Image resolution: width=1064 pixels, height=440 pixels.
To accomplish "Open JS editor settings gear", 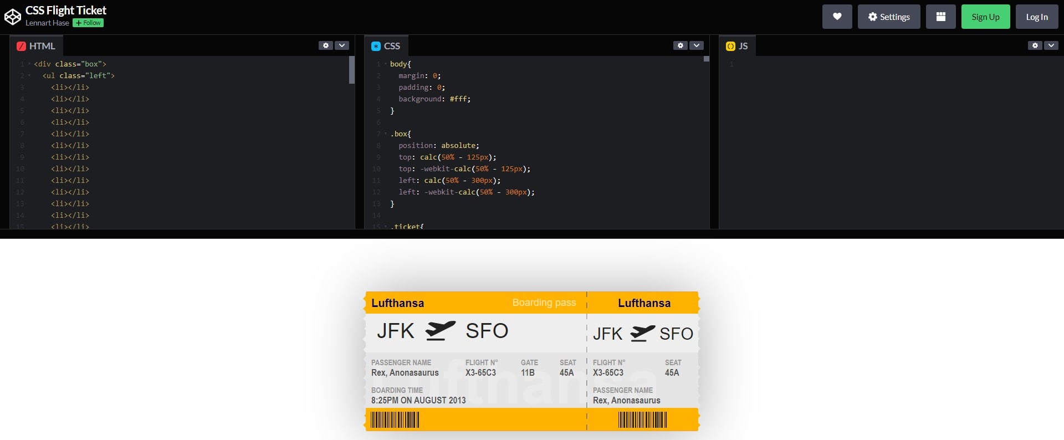I will (1035, 45).
